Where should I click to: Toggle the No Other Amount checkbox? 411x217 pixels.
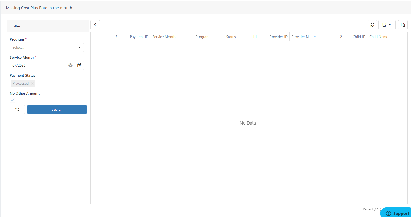click(13, 100)
